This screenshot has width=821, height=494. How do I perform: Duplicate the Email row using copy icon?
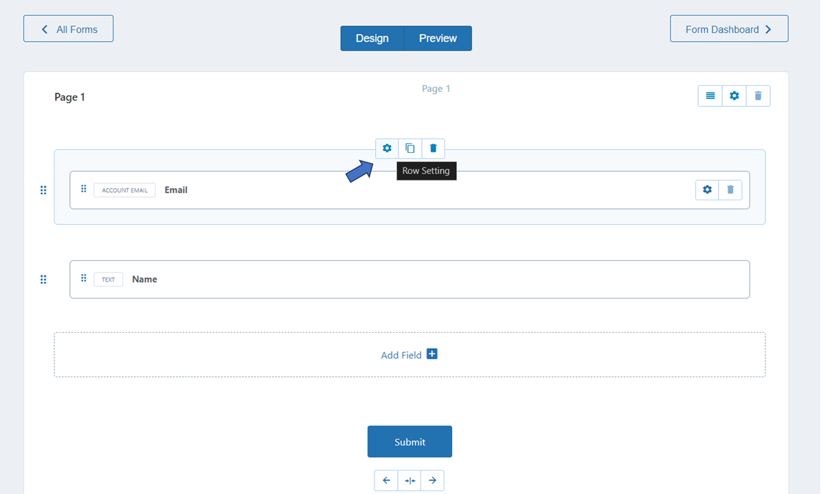point(410,148)
